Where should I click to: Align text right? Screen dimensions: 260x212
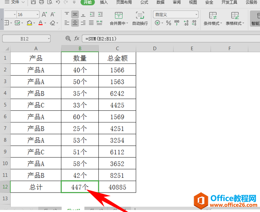coord(83,23)
